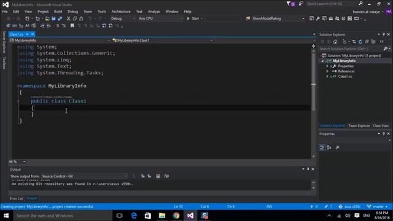Click the asus s550c repository in status bar
Image resolution: width=393 pixels, height=221 pixels.
[x=349, y=207]
